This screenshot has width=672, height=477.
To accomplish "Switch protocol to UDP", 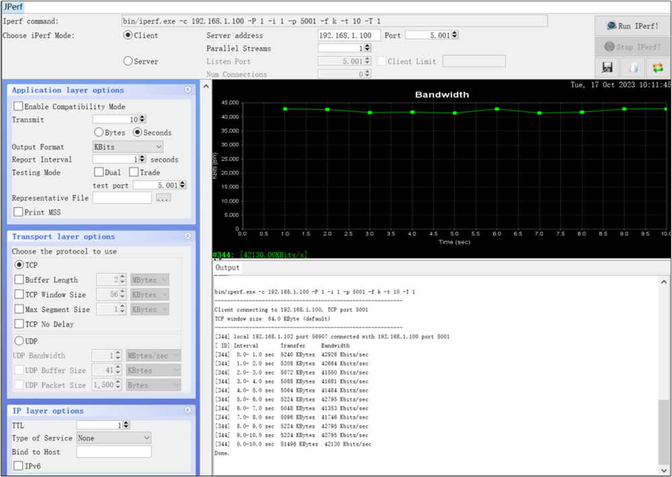I will point(20,341).
